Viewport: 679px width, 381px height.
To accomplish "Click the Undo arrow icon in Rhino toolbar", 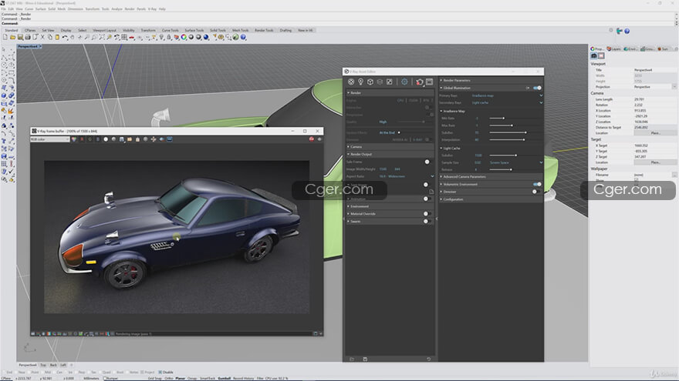I will (65, 37).
